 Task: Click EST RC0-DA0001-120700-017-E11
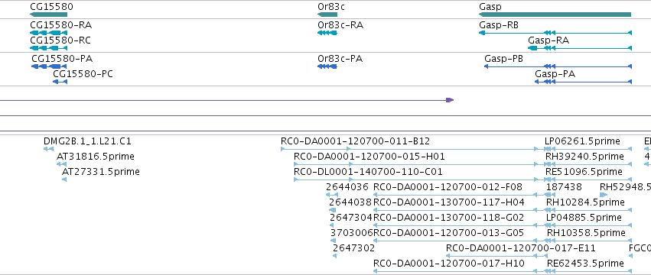coord(521,248)
